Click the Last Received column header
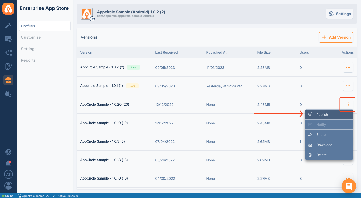 coord(166,52)
